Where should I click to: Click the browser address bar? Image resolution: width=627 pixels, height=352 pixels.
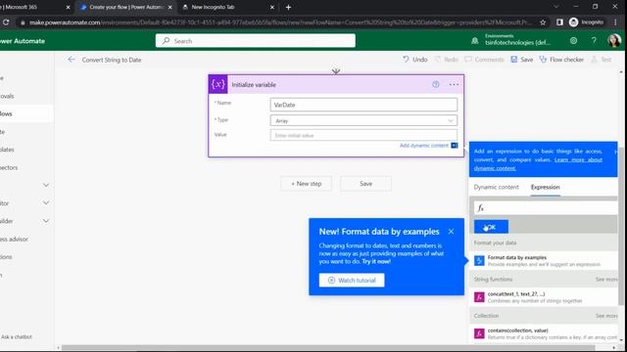[x=280, y=22]
